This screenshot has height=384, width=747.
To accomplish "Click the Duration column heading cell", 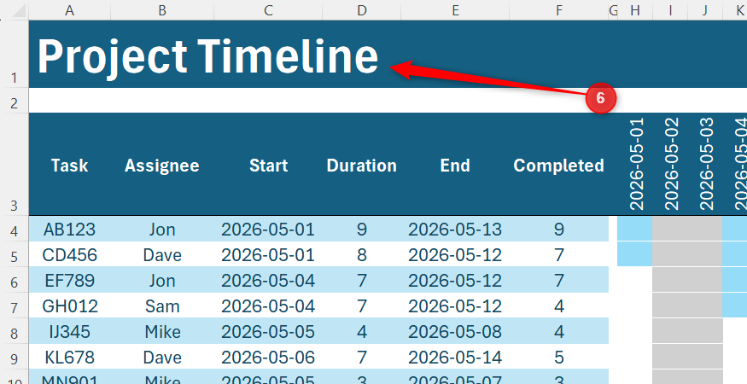I will [x=362, y=165].
